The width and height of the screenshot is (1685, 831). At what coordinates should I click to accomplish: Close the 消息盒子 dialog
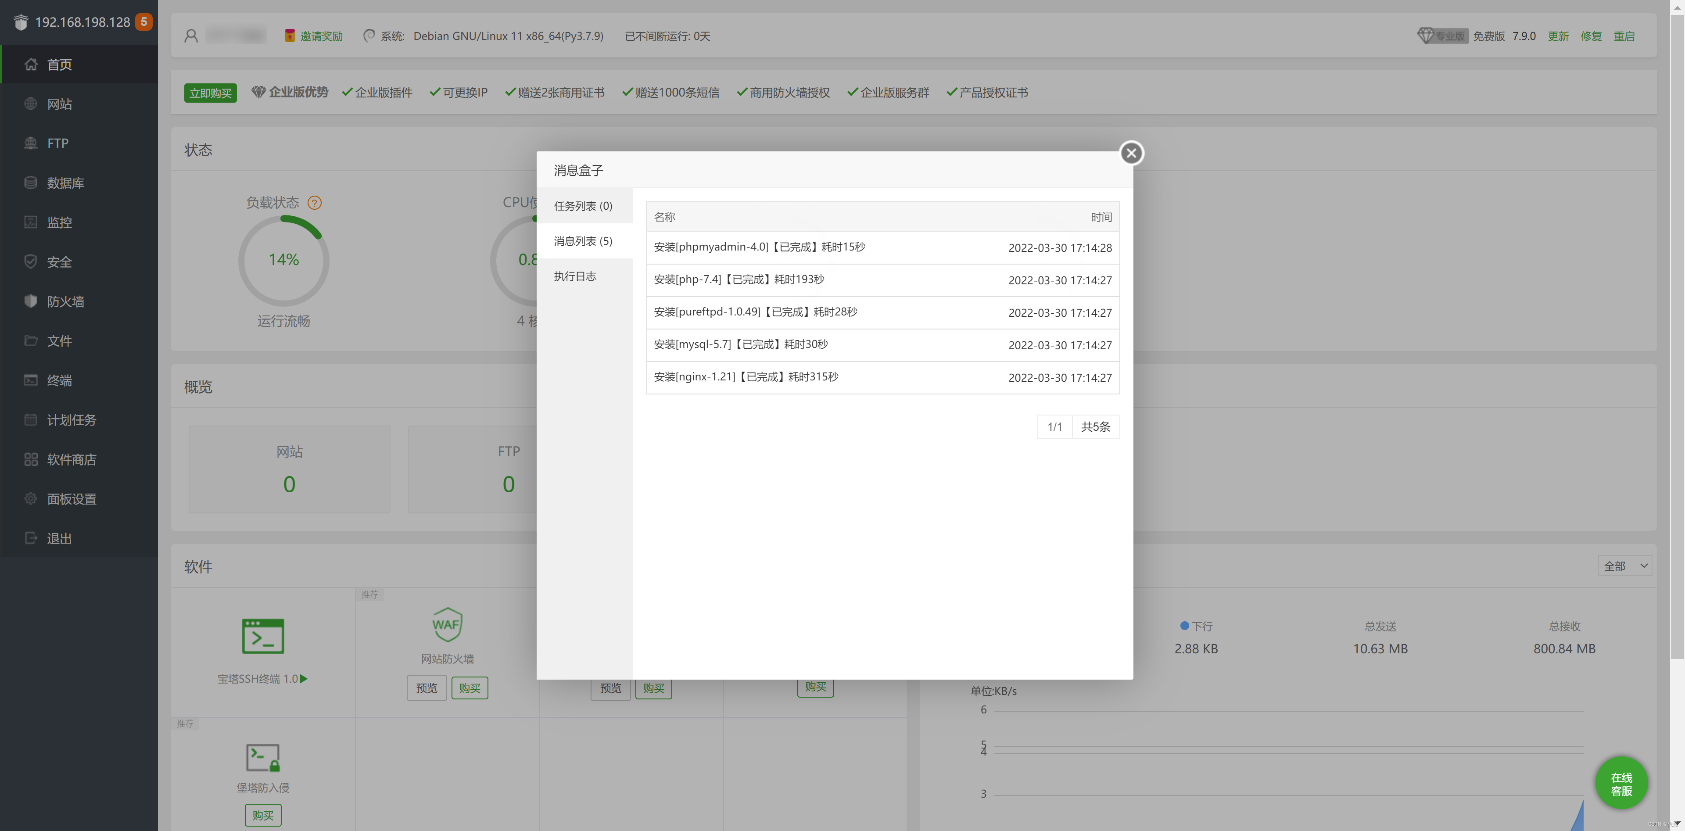click(x=1132, y=153)
